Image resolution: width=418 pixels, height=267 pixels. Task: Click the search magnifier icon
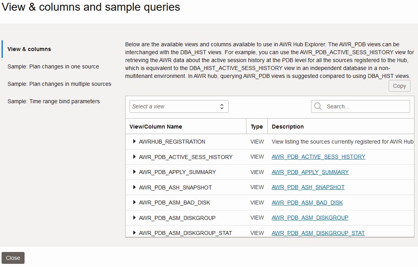click(x=317, y=106)
